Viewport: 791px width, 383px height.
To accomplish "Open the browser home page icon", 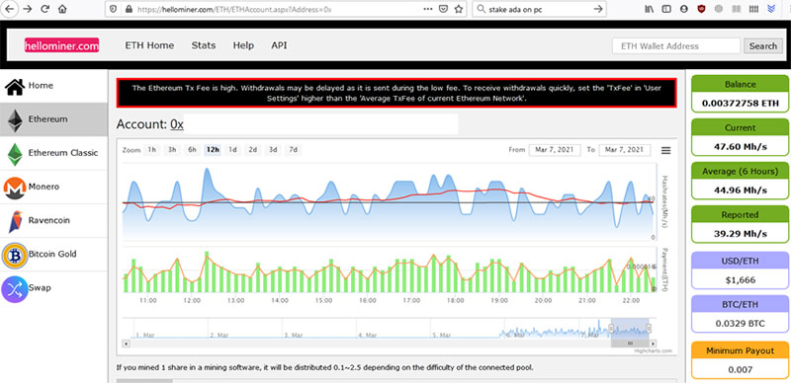I will click(x=62, y=9).
